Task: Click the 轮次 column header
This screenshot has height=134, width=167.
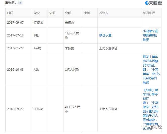Action: tap(37, 13)
